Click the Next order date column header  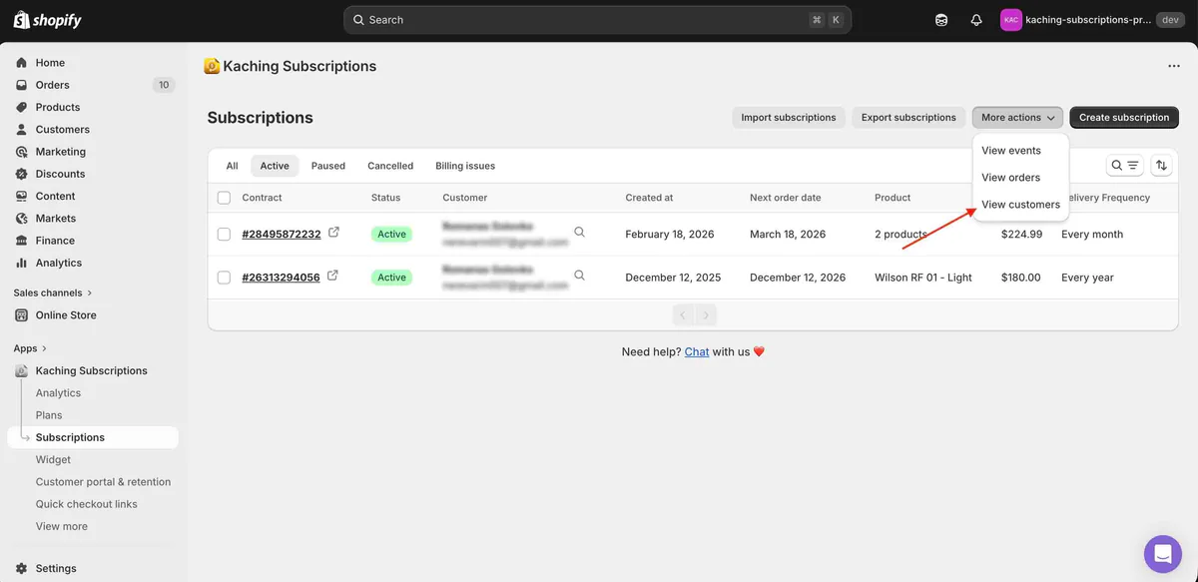click(786, 198)
